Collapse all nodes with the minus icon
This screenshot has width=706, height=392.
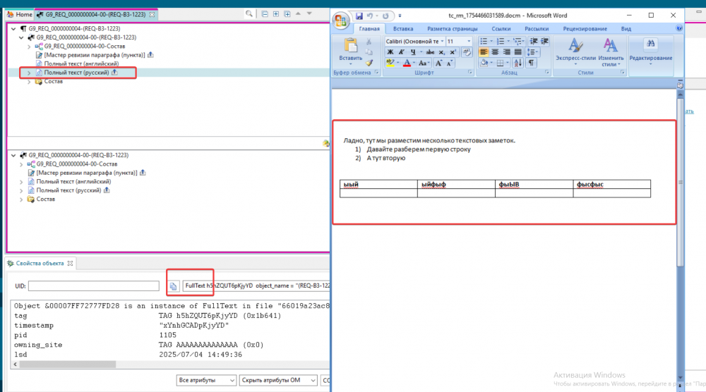[265, 14]
